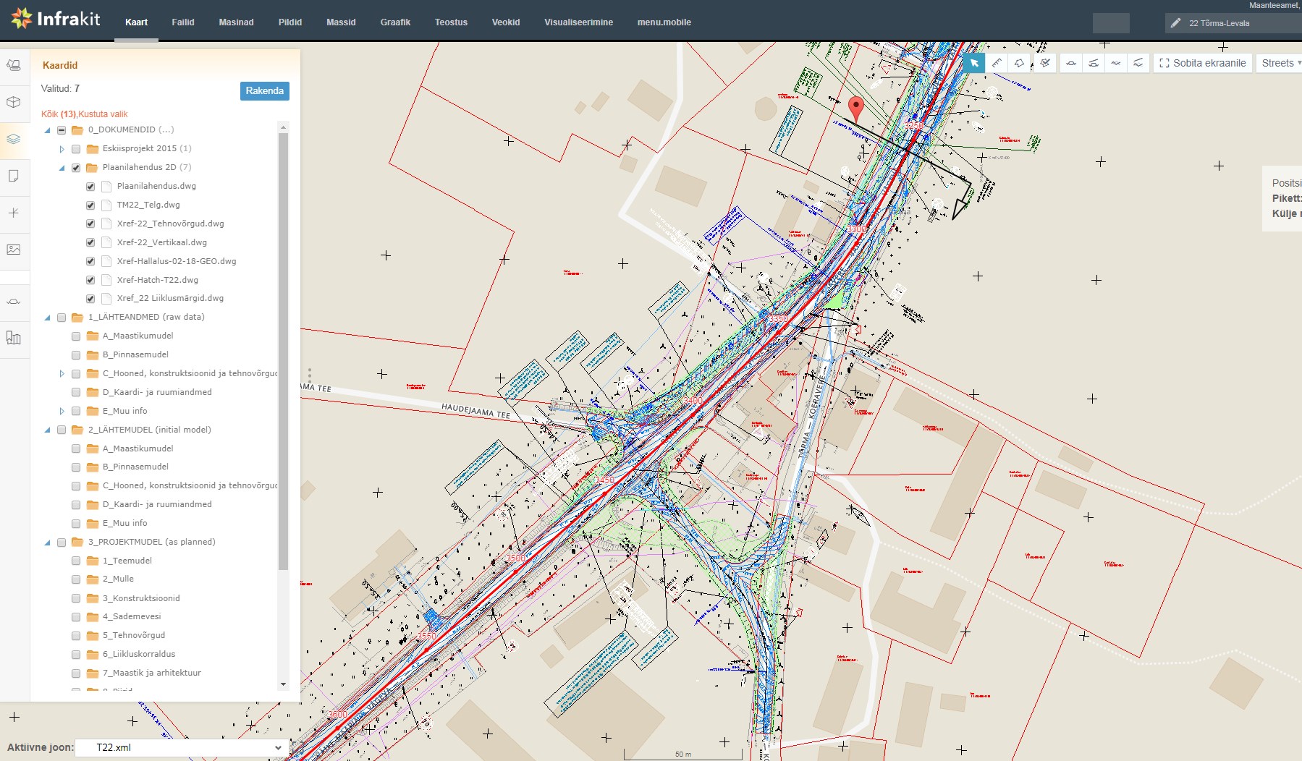
Task: Switch to the Masinad tab
Action: (236, 22)
